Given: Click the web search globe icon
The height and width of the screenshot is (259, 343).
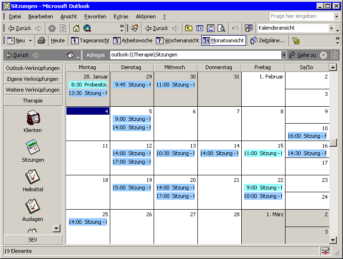Looking at the screenshot, I should (x=87, y=28).
